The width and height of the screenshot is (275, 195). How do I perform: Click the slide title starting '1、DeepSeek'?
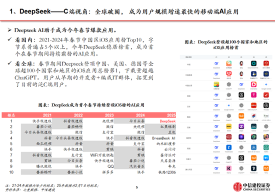tap(124, 11)
